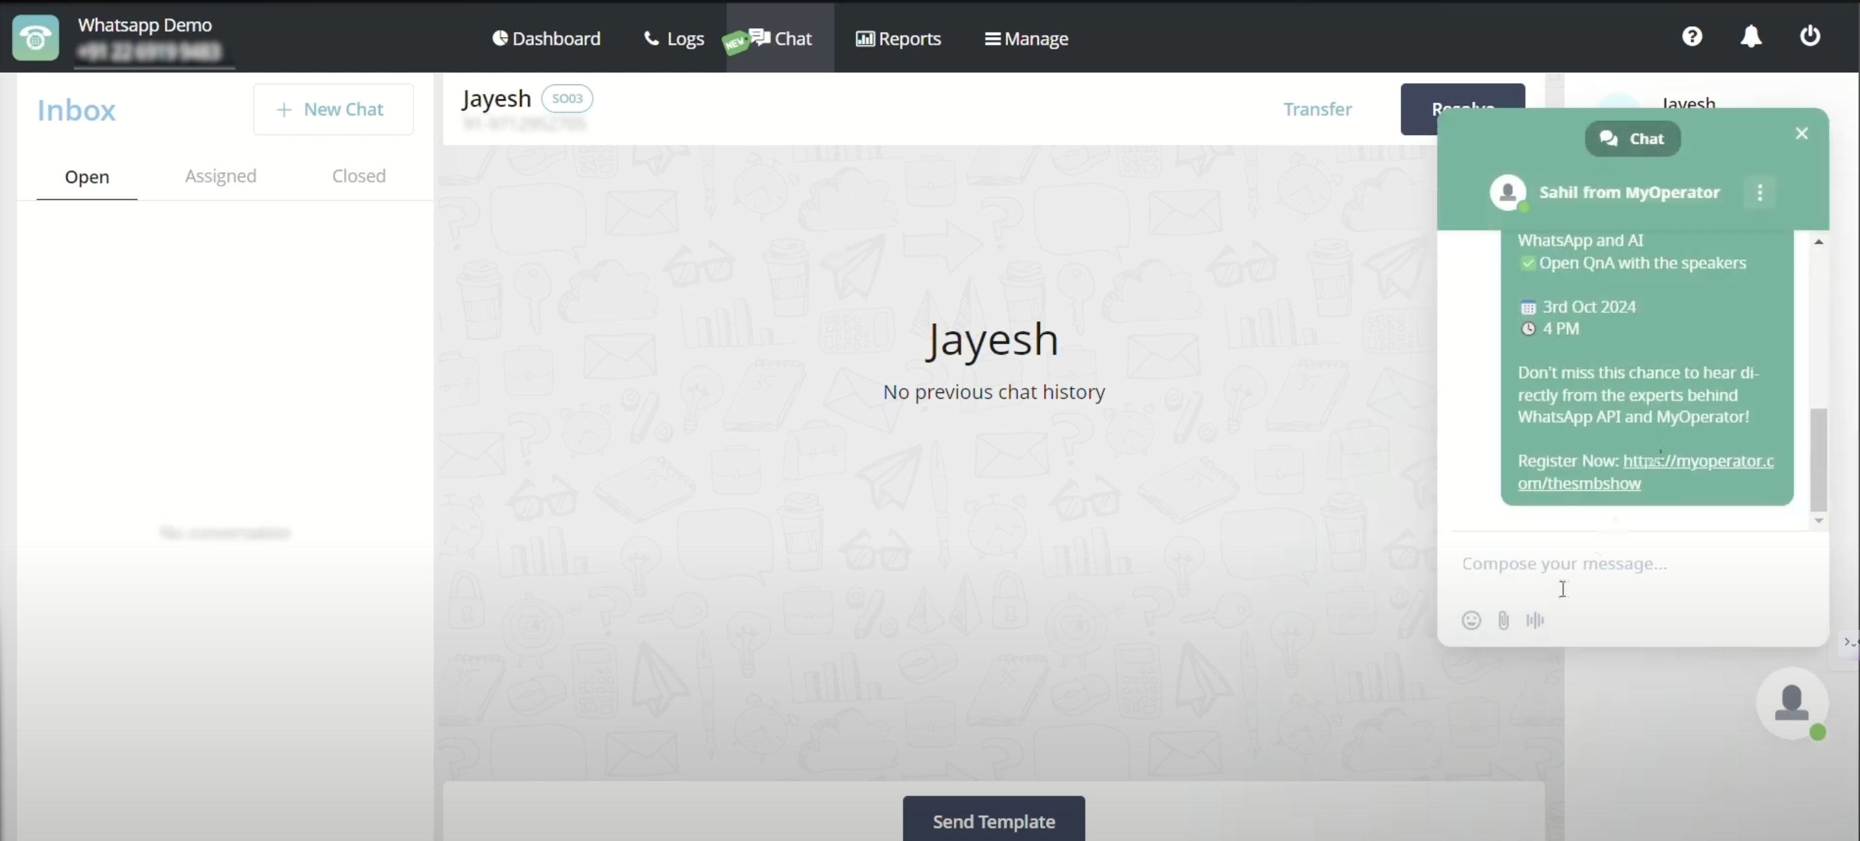Open the Manage menu
Screen dimensions: 1860x841
pos(1026,38)
